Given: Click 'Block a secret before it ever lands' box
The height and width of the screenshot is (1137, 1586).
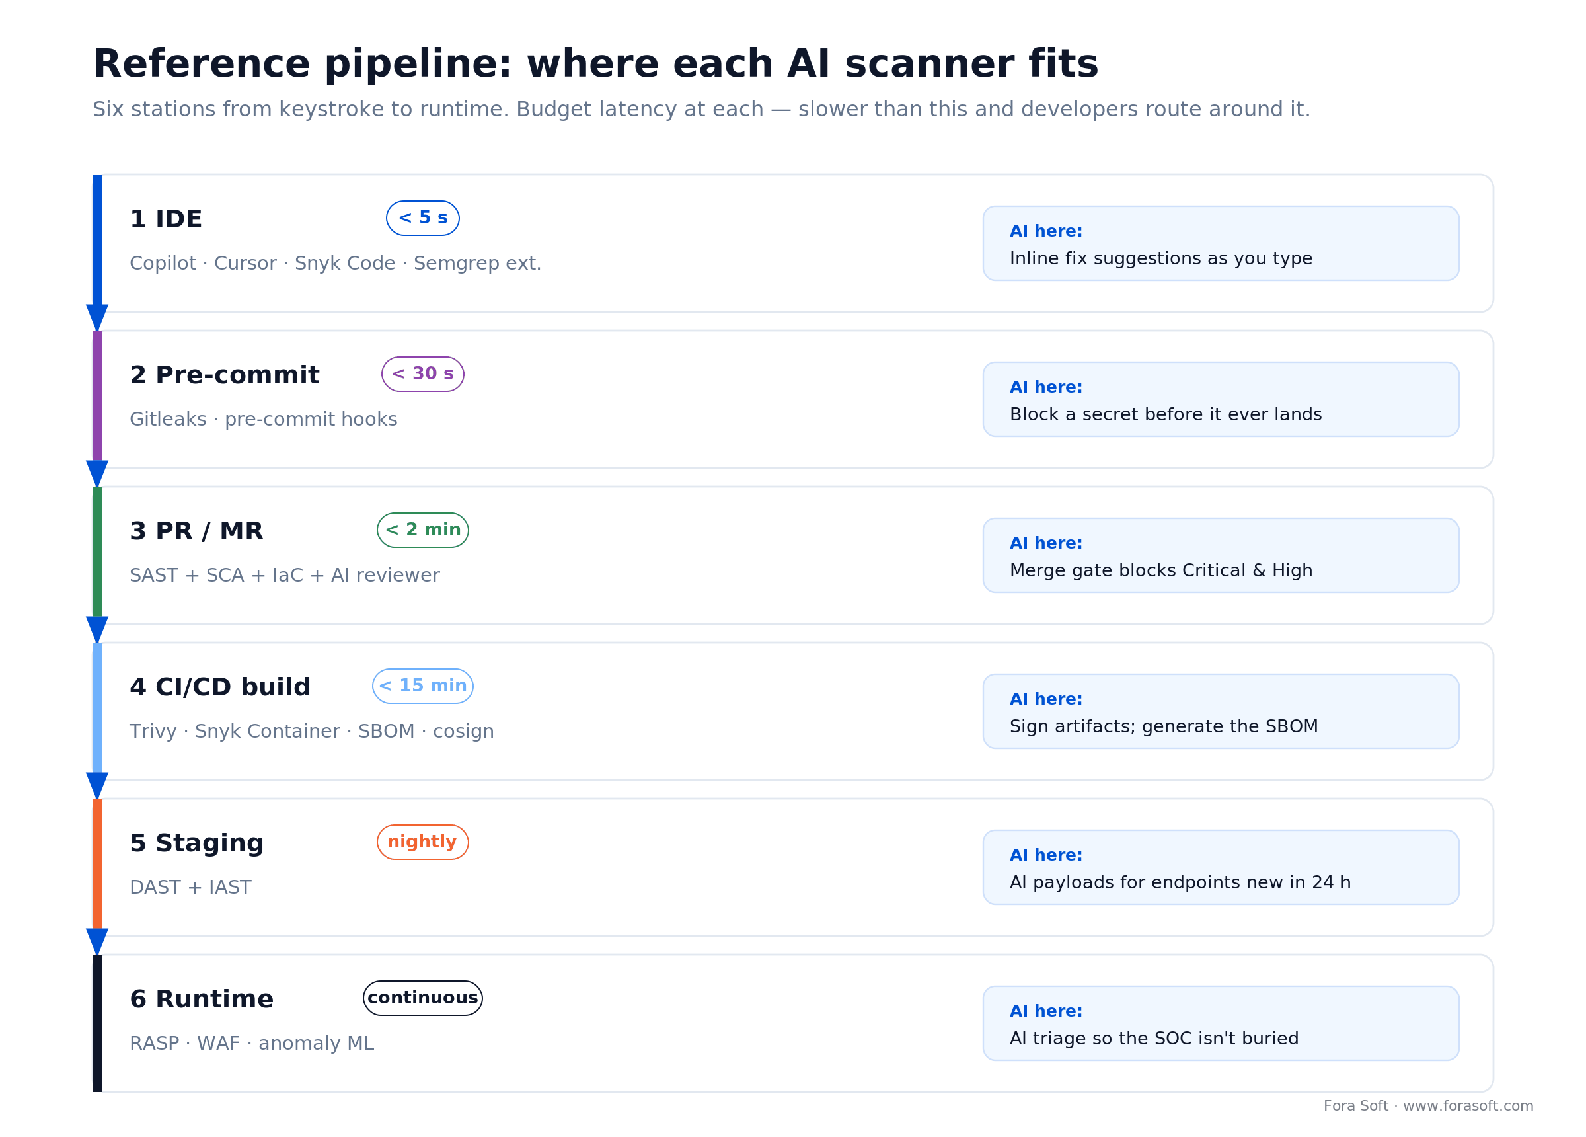Looking at the screenshot, I should point(1221,399).
